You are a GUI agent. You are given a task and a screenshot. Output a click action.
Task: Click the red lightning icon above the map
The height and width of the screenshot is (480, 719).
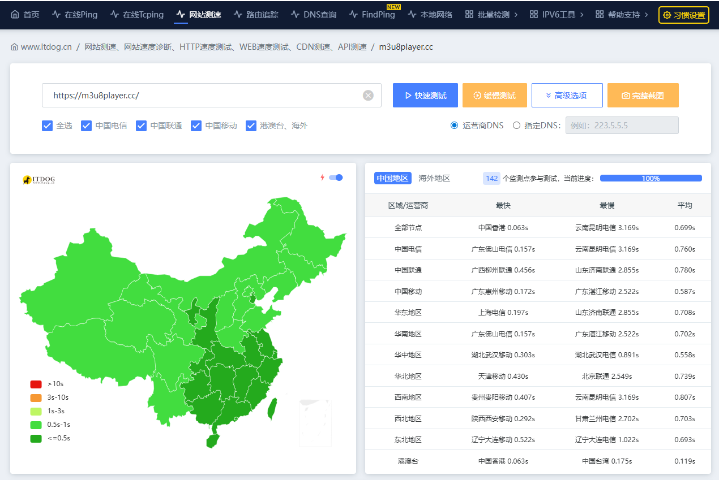pyautogui.click(x=323, y=178)
